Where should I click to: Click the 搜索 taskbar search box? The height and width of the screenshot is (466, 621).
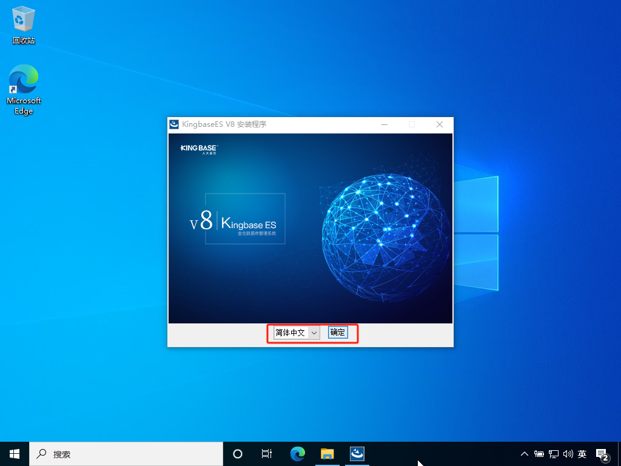[x=126, y=454]
